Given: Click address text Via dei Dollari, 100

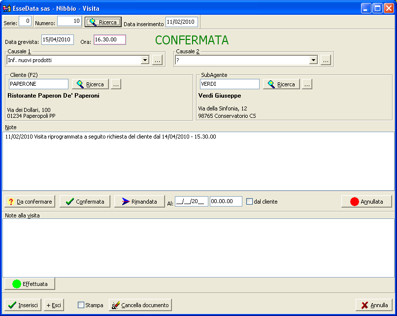Looking at the screenshot, I should point(29,110).
